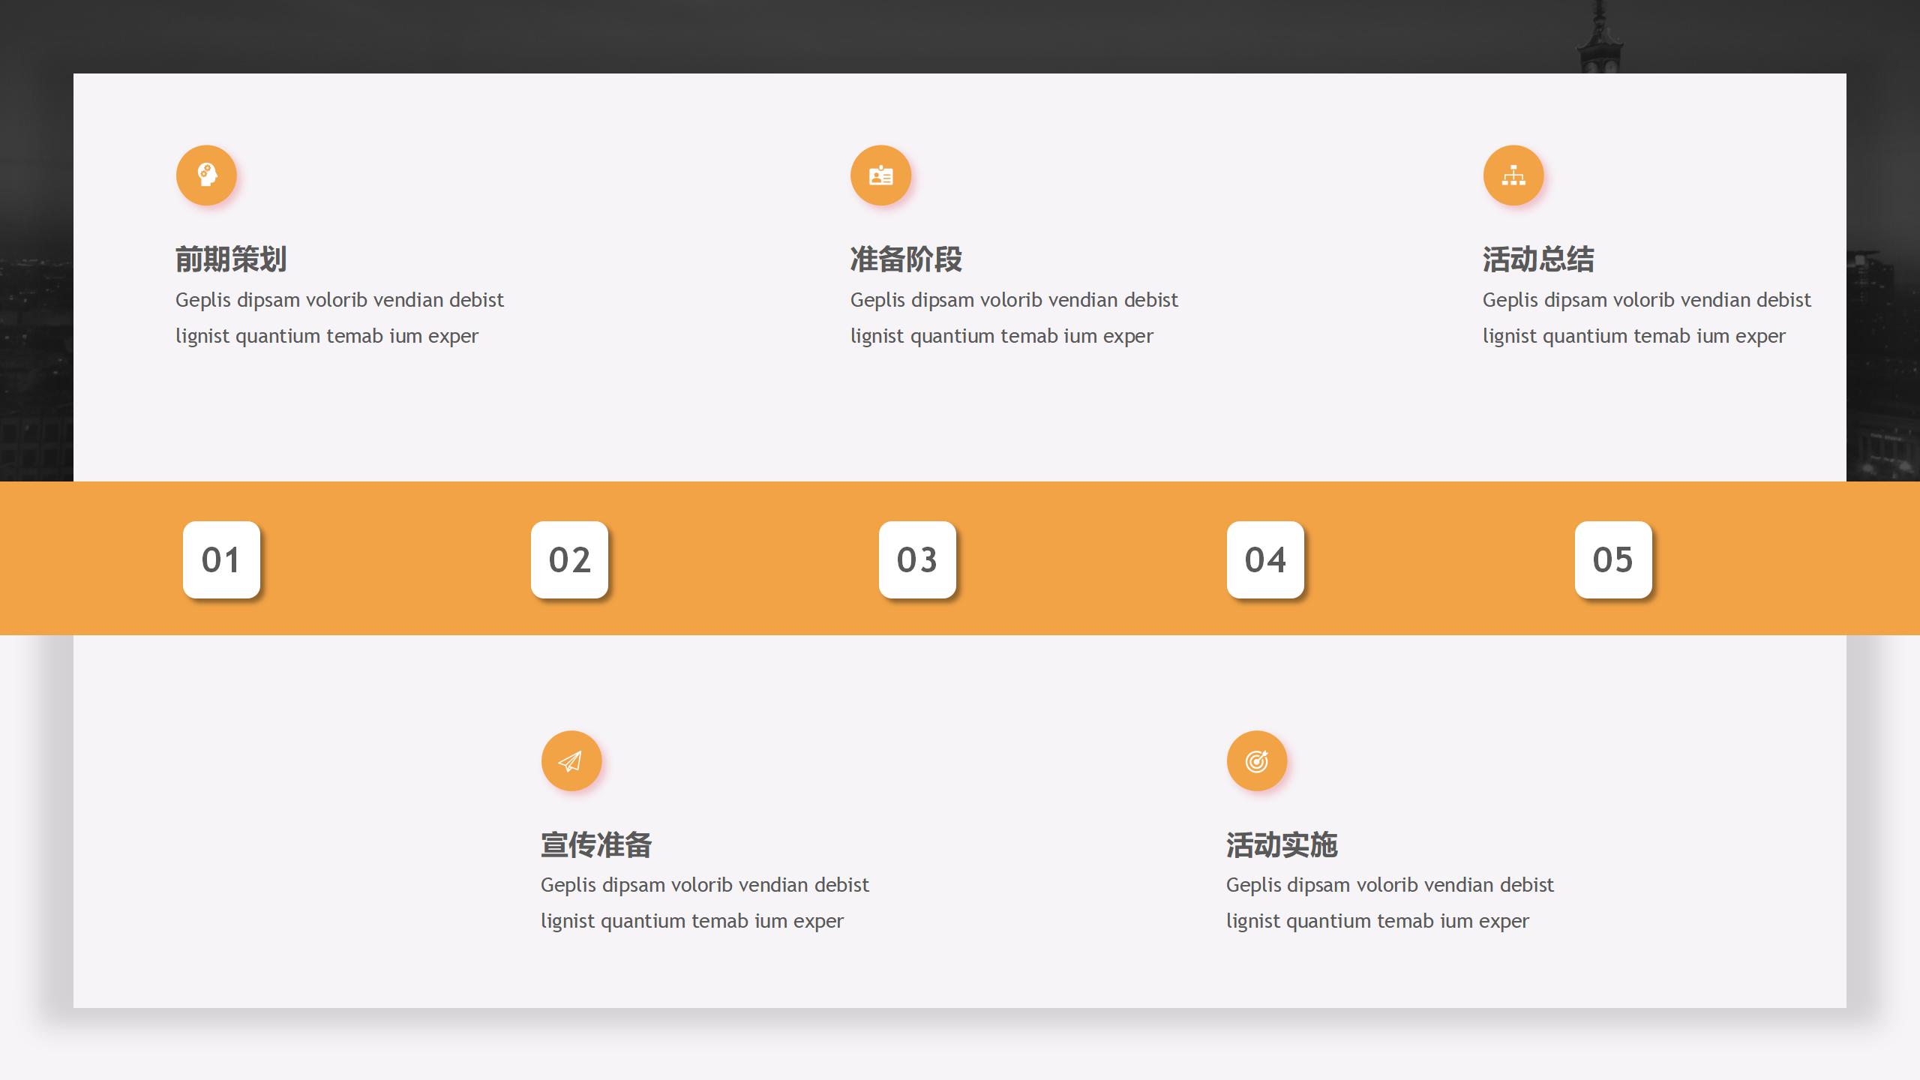
Task: Select the number badge 01
Action: coord(221,559)
